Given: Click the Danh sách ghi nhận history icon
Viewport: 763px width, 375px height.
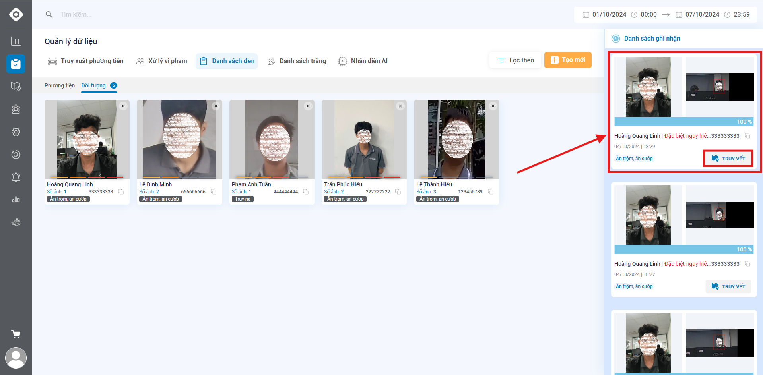Looking at the screenshot, I should (x=615, y=39).
